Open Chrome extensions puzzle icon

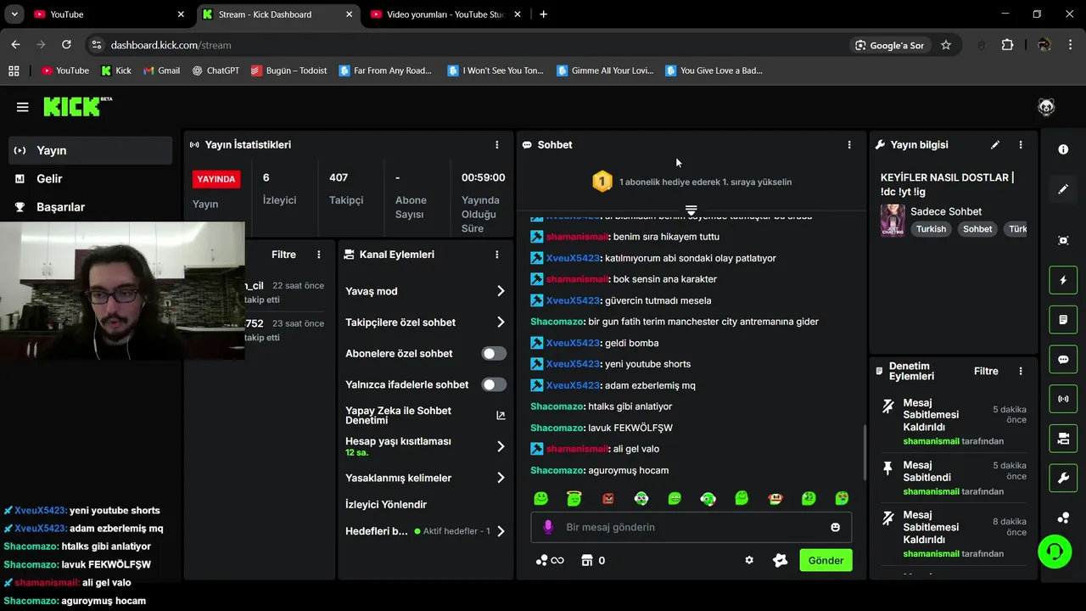[x=1007, y=45]
